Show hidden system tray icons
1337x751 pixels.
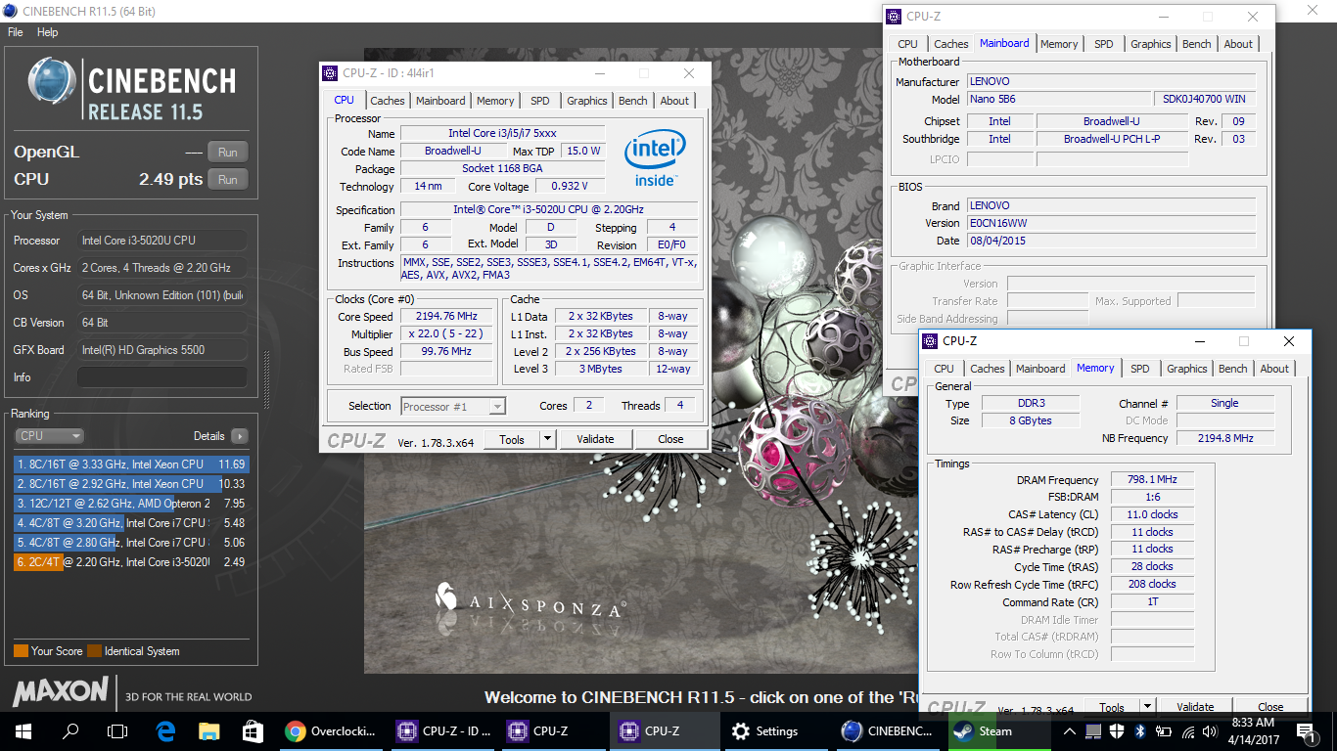click(x=1069, y=731)
